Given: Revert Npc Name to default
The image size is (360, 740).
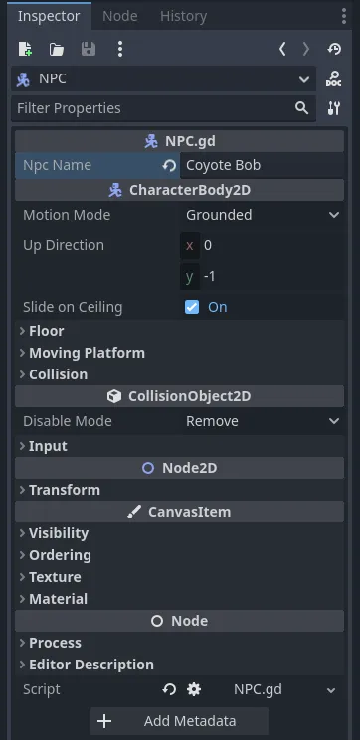Looking at the screenshot, I should (169, 165).
